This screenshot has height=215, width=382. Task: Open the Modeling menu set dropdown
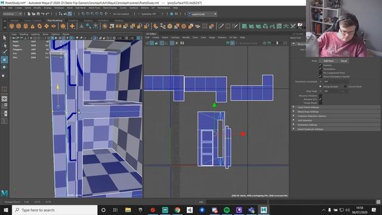point(12,14)
